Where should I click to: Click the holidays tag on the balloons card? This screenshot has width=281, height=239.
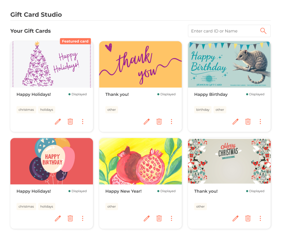[47, 206]
